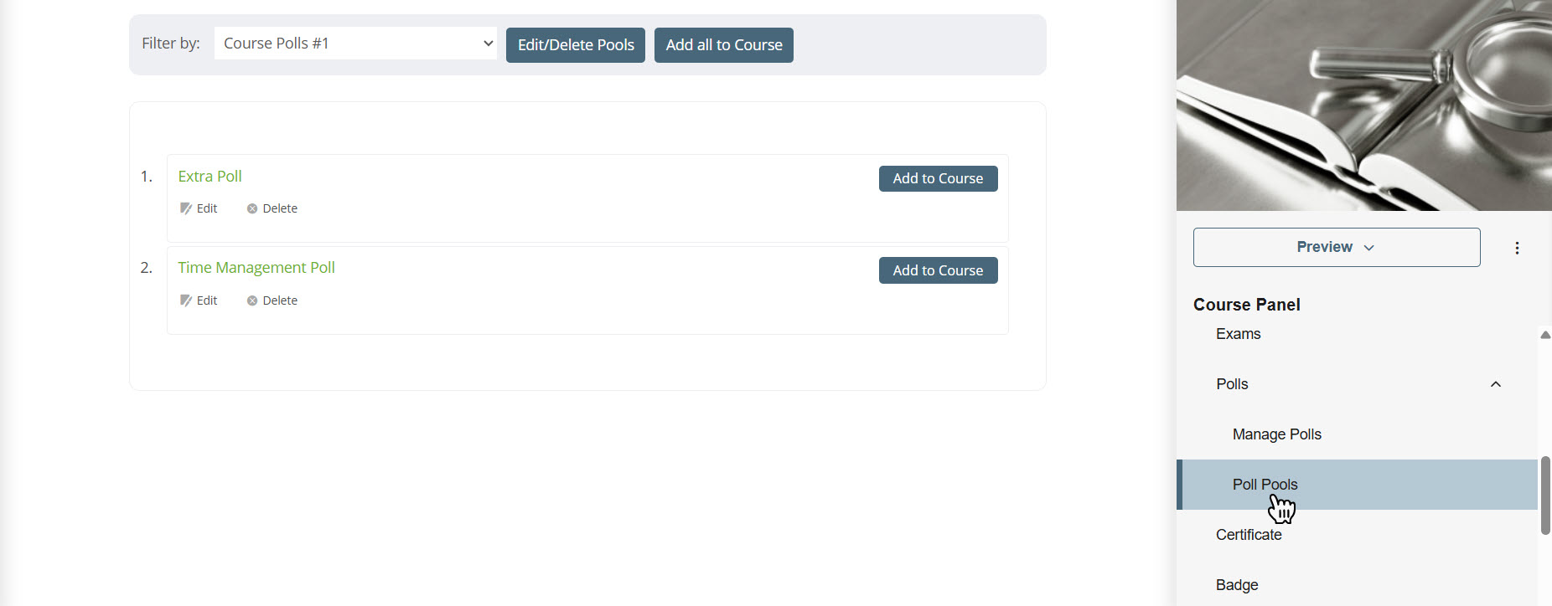Click the Edit/Delete Pools button
The height and width of the screenshot is (606, 1552).
tap(576, 45)
